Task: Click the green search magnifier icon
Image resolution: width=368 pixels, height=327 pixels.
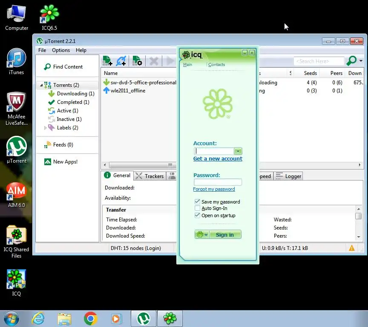Action: coord(351,61)
